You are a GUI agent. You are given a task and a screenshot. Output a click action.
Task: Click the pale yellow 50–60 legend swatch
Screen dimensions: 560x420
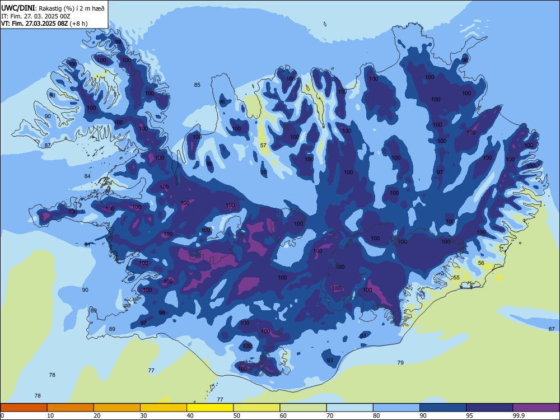click(257, 408)
